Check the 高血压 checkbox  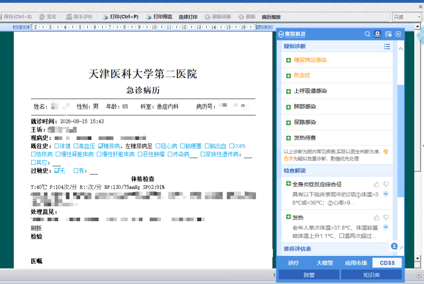pyautogui.click(x=76, y=146)
